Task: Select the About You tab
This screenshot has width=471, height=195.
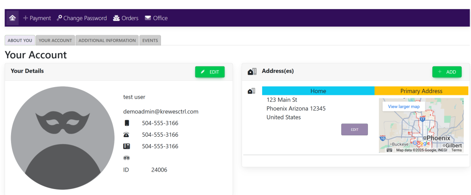Action: point(20,40)
